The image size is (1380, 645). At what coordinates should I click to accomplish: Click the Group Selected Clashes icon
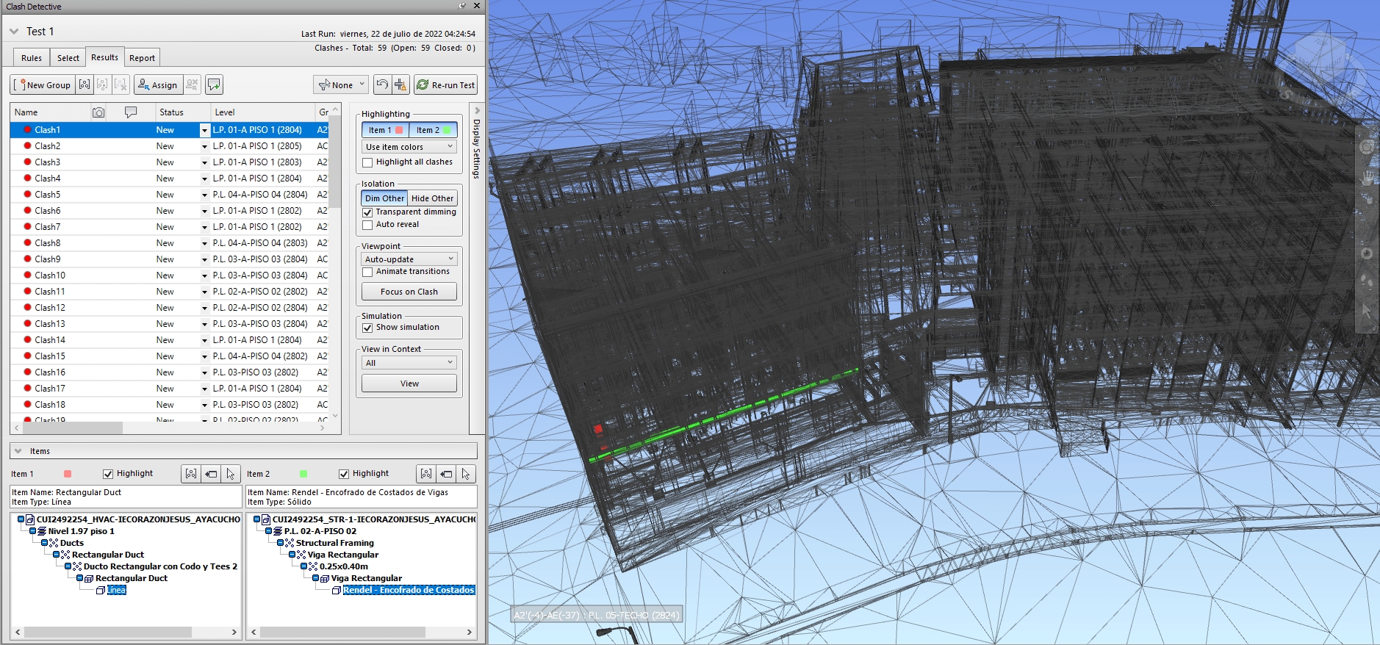pos(85,85)
